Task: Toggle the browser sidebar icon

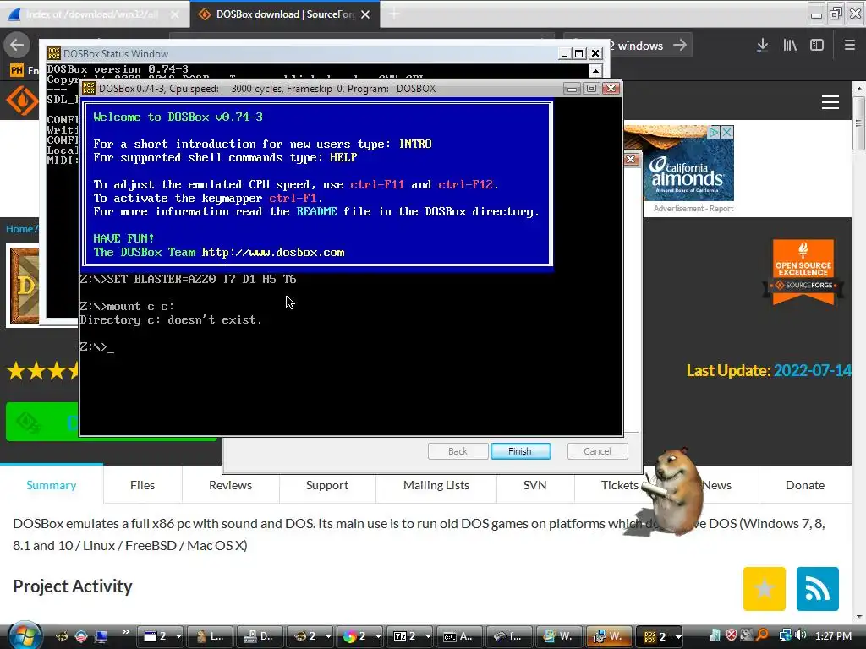Action: tap(817, 46)
